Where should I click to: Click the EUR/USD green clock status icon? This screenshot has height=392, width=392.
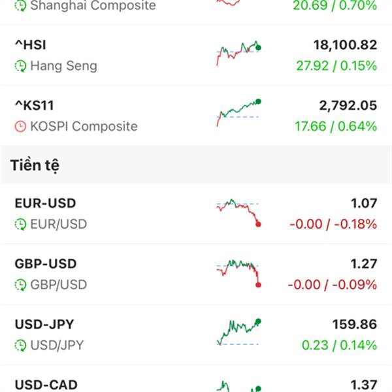(20, 224)
